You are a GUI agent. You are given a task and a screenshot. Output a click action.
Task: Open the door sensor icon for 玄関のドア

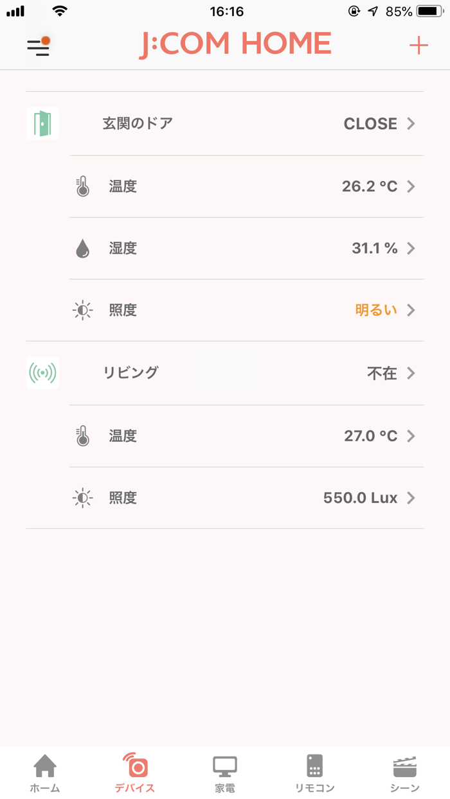[x=42, y=123]
